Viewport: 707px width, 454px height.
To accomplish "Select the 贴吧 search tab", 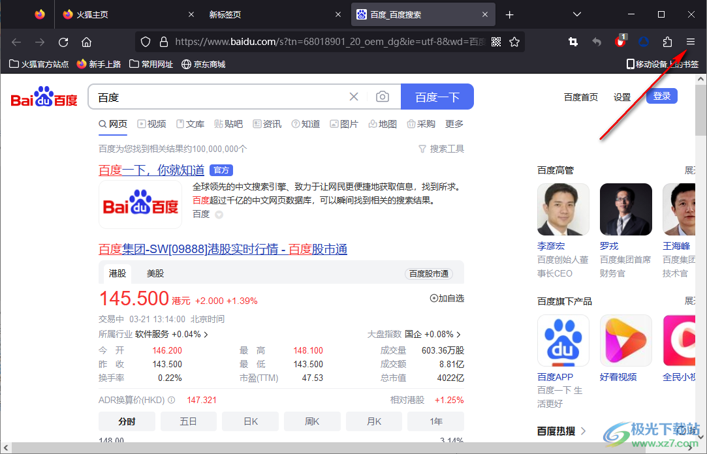I will point(228,124).
